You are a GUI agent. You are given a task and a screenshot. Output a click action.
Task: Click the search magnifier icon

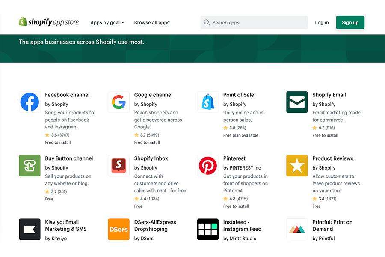(207, 22)
